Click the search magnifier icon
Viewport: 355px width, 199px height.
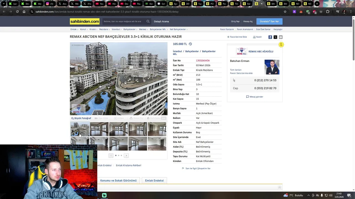(148, 21)
